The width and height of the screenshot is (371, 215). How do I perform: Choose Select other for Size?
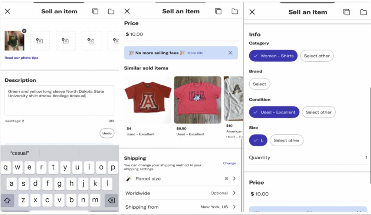(286, 140)
